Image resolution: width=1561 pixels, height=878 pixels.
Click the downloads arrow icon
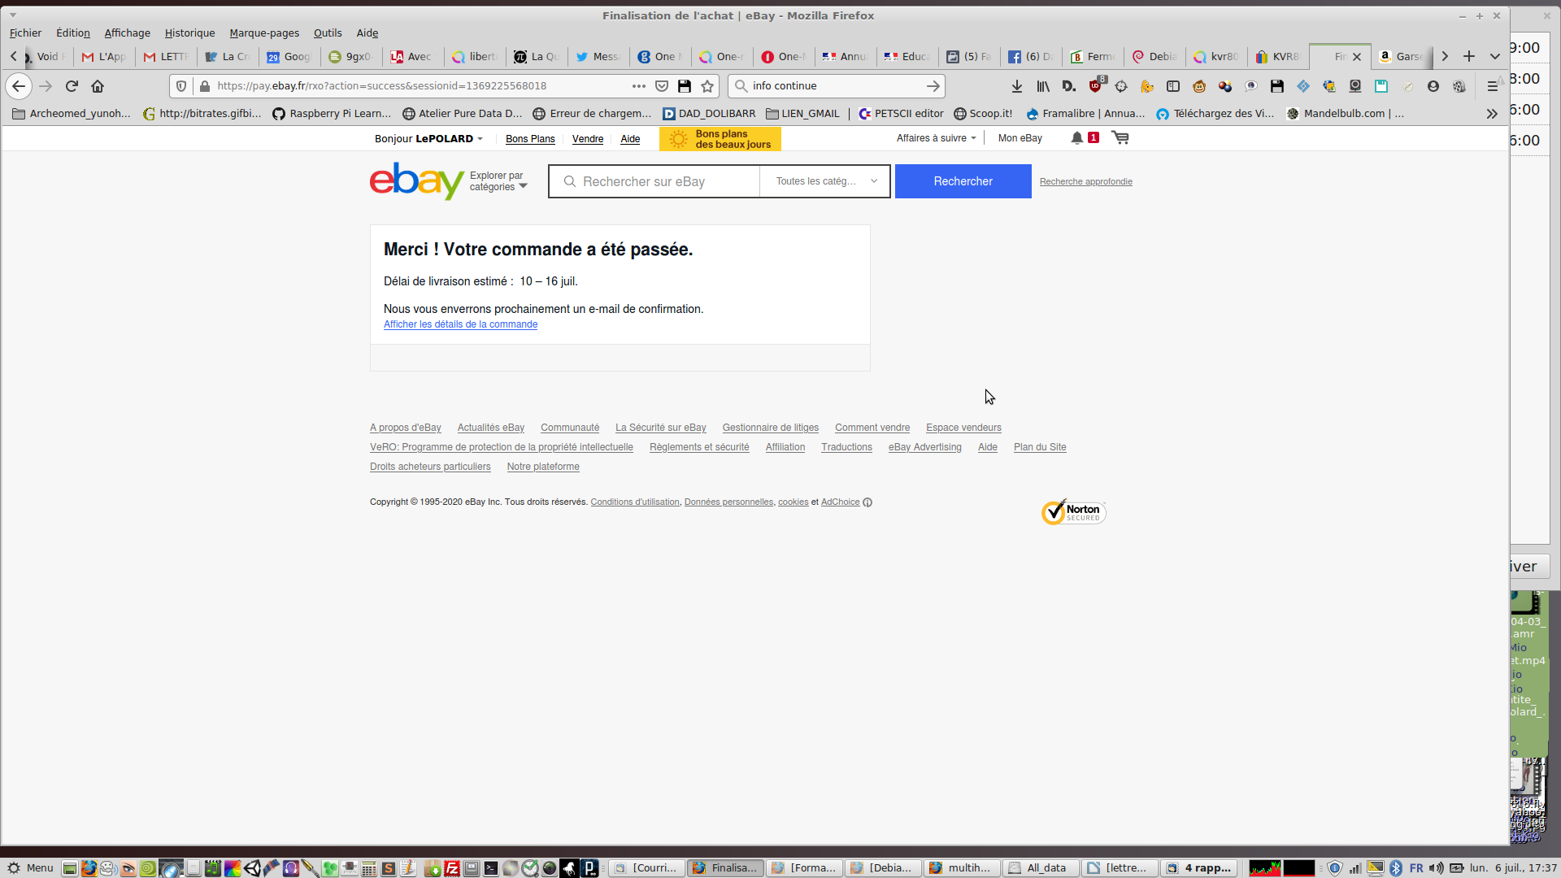[1016, 85]
